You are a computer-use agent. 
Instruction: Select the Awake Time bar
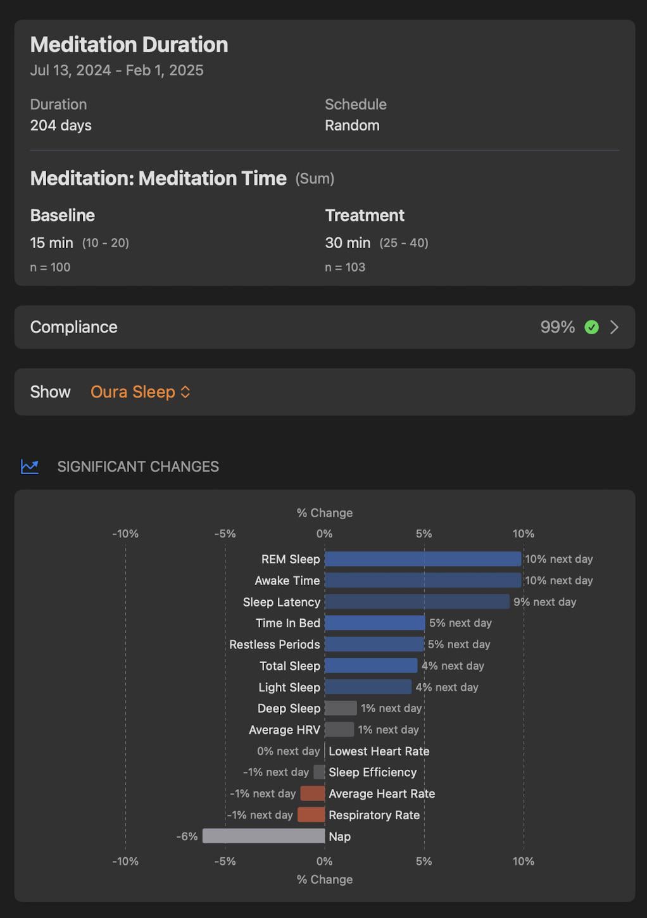[422, 581]
